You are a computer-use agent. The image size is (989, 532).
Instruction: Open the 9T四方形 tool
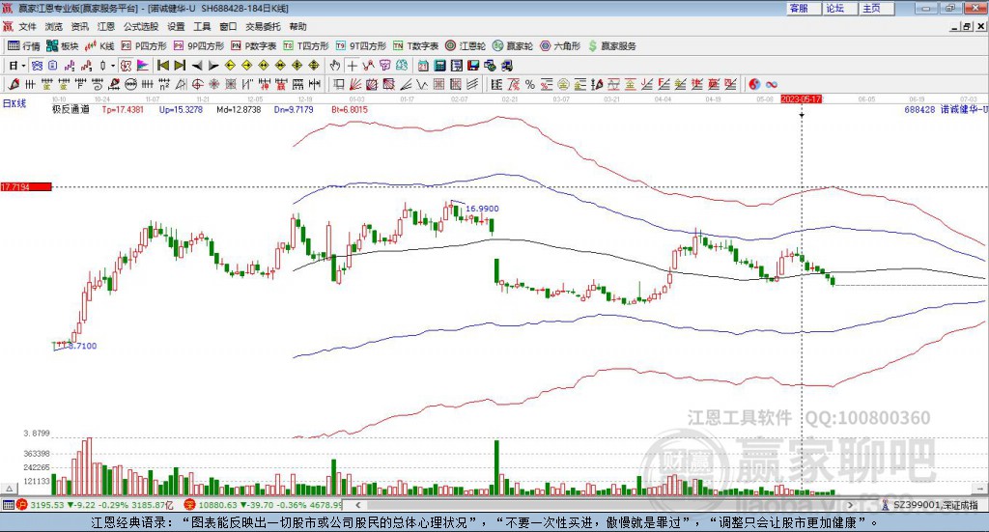(361, 46)
